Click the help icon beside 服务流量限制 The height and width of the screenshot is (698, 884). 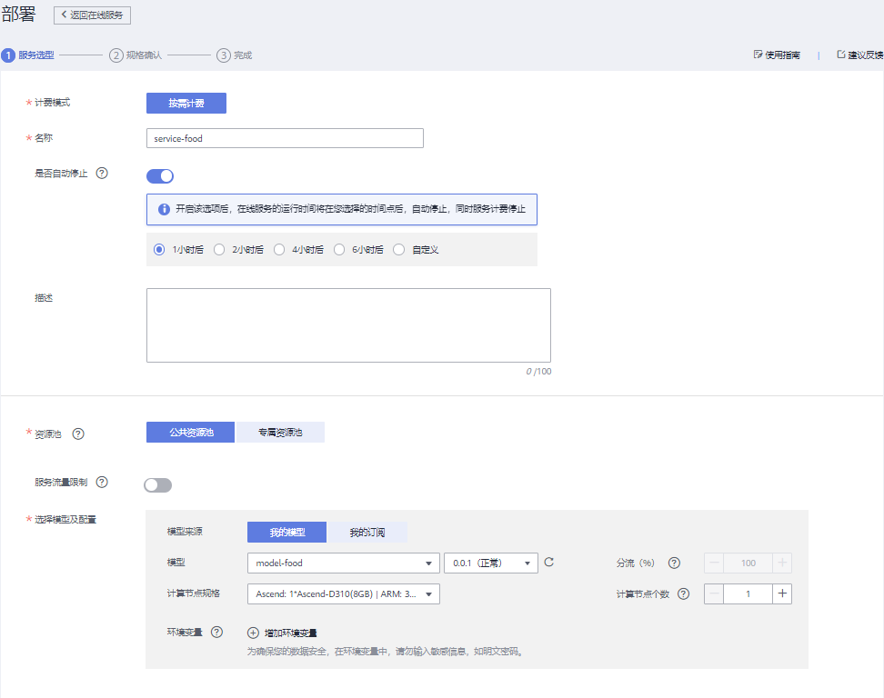click(102, 482)
